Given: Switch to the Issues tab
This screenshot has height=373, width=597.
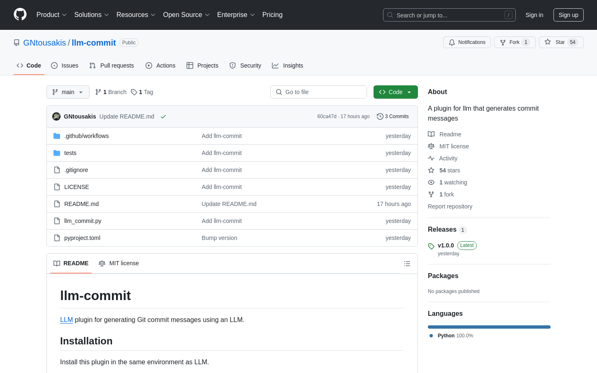Looking at the screenshot, I should 65,65.
